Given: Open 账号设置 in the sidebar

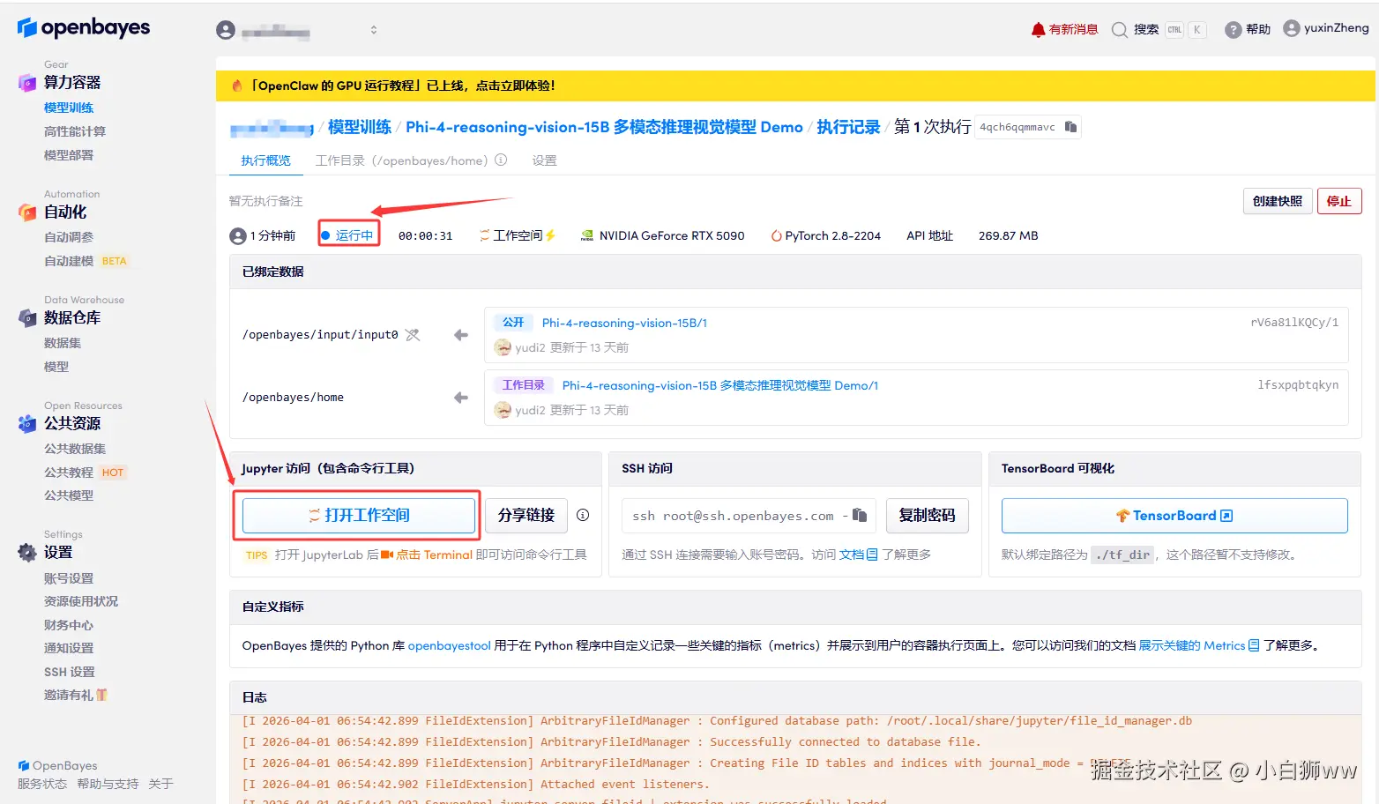Looking at the screenshot, I should pos(69,578).
